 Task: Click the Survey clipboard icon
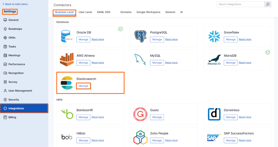5,82
